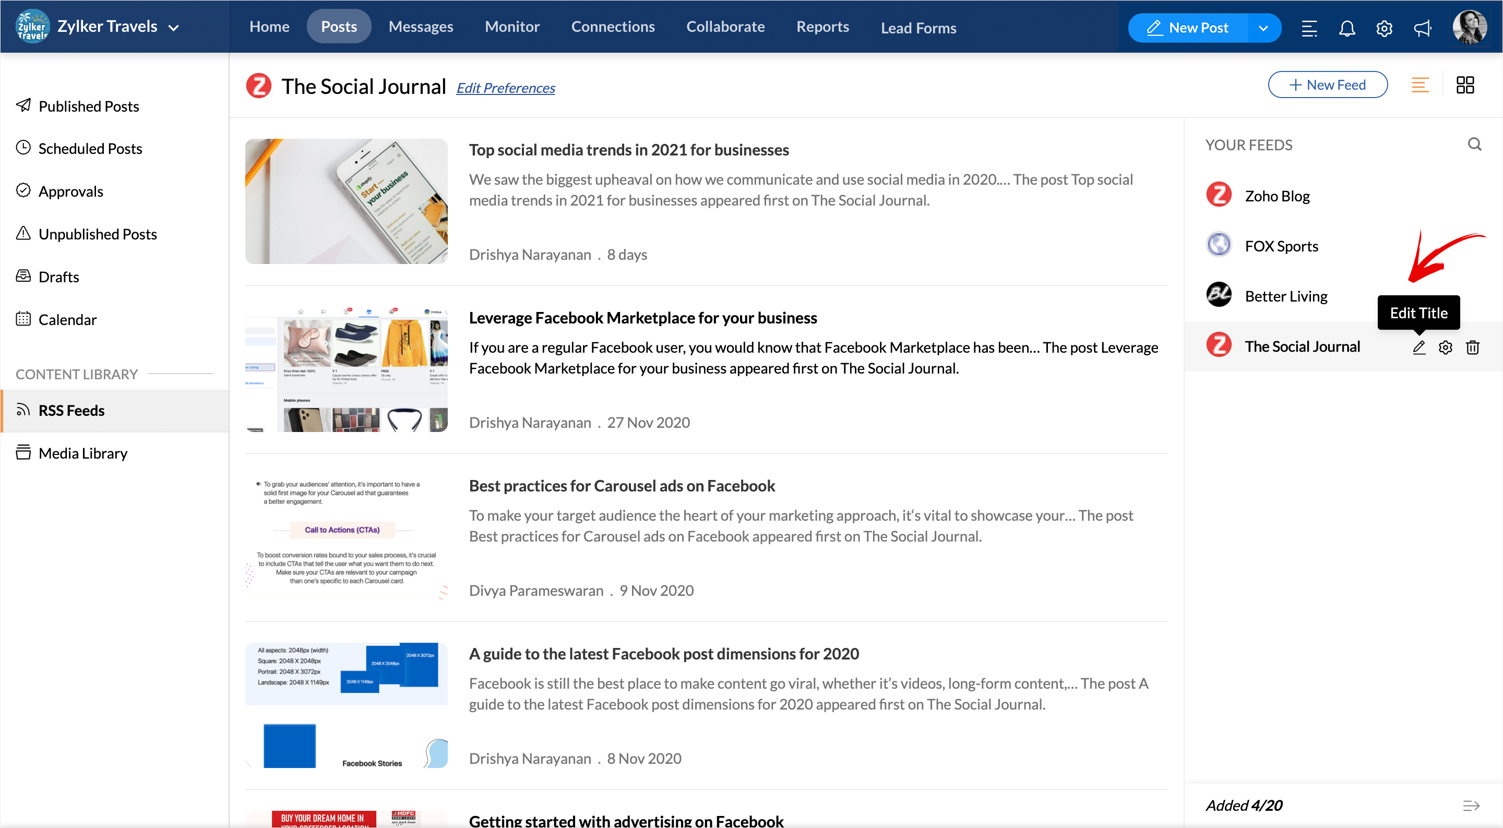Viewport: 1503px width, 828px height.
Task: Search your feeds using the magnifier icon
Action: (x=1474, y=144)
